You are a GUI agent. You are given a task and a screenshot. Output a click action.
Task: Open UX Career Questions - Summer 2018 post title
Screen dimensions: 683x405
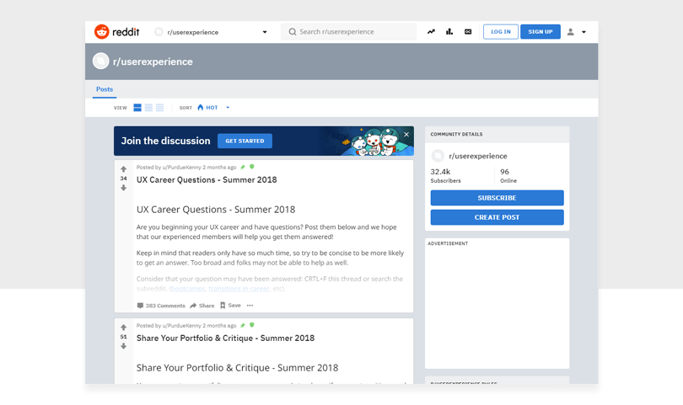pyautogui.click(x=207, y=180)
